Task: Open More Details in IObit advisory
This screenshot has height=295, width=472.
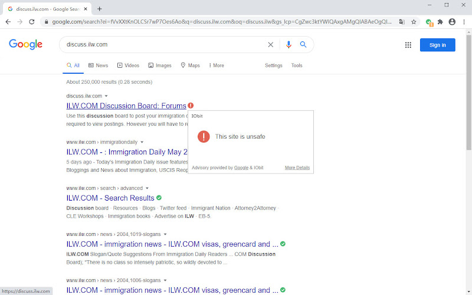Action: [x=297, y=168]
